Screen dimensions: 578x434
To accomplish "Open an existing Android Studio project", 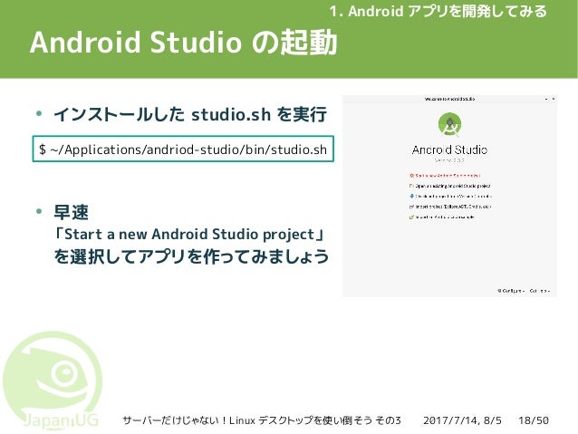I will 450,186.
